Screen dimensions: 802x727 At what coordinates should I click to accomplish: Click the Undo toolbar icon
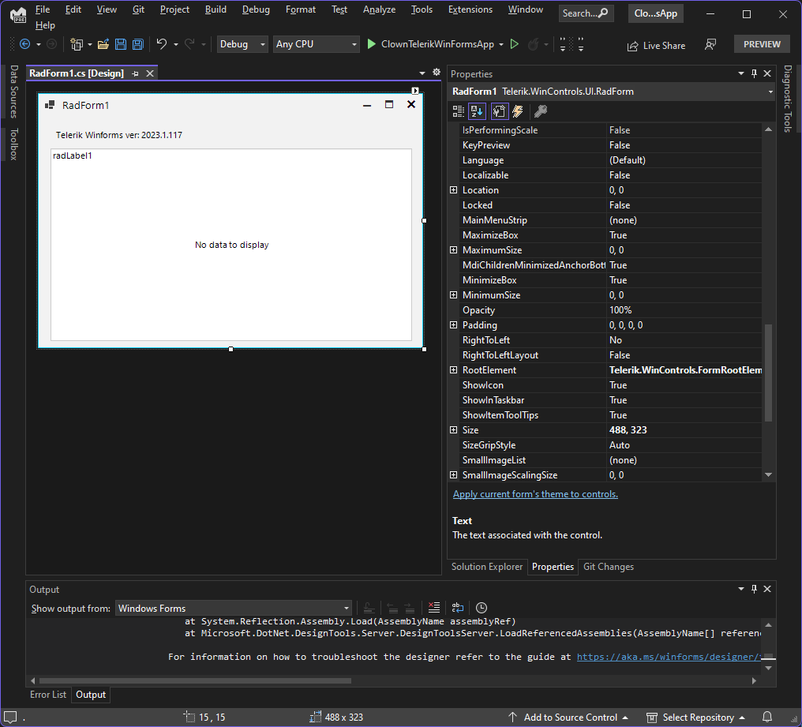(162, 45)
